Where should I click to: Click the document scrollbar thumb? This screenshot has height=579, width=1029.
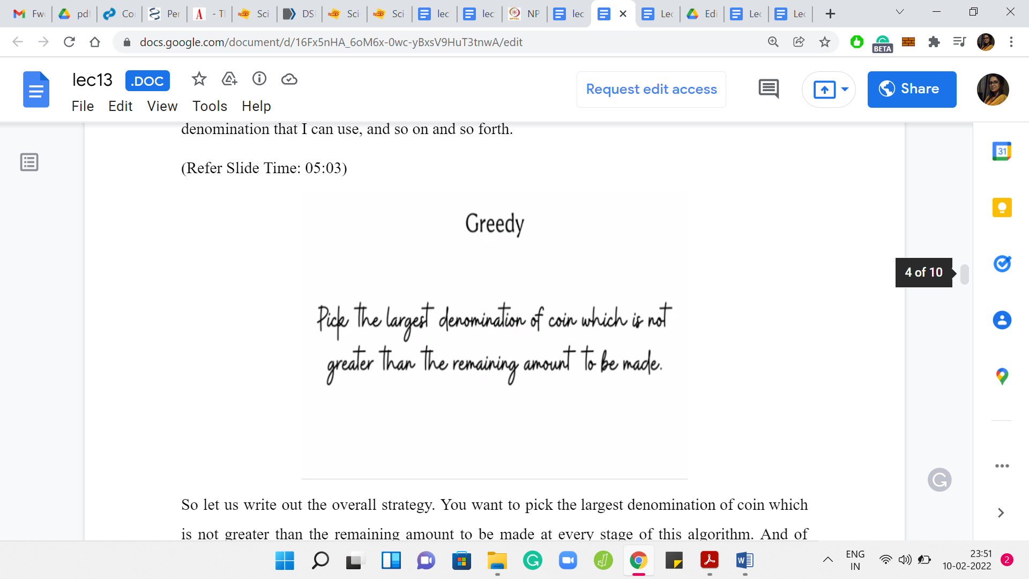(964, 274)
